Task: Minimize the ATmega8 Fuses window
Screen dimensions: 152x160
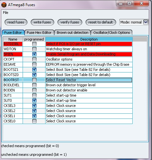Action: point(121,4)
